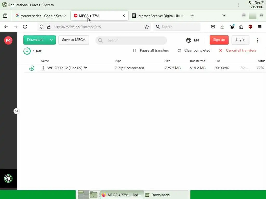
Task: Click the 77% status value
Action: 260,68
